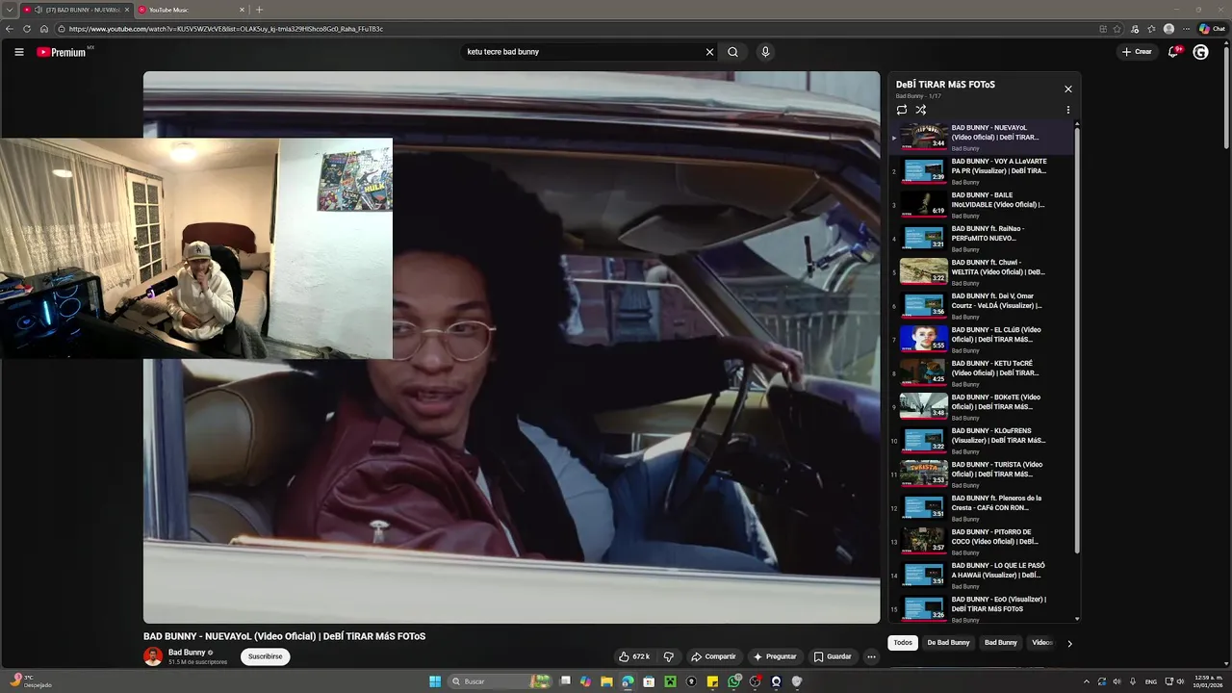Switch to the YouTube Music tab
This screenshot has width=1232, height=693.
(189, 10)
